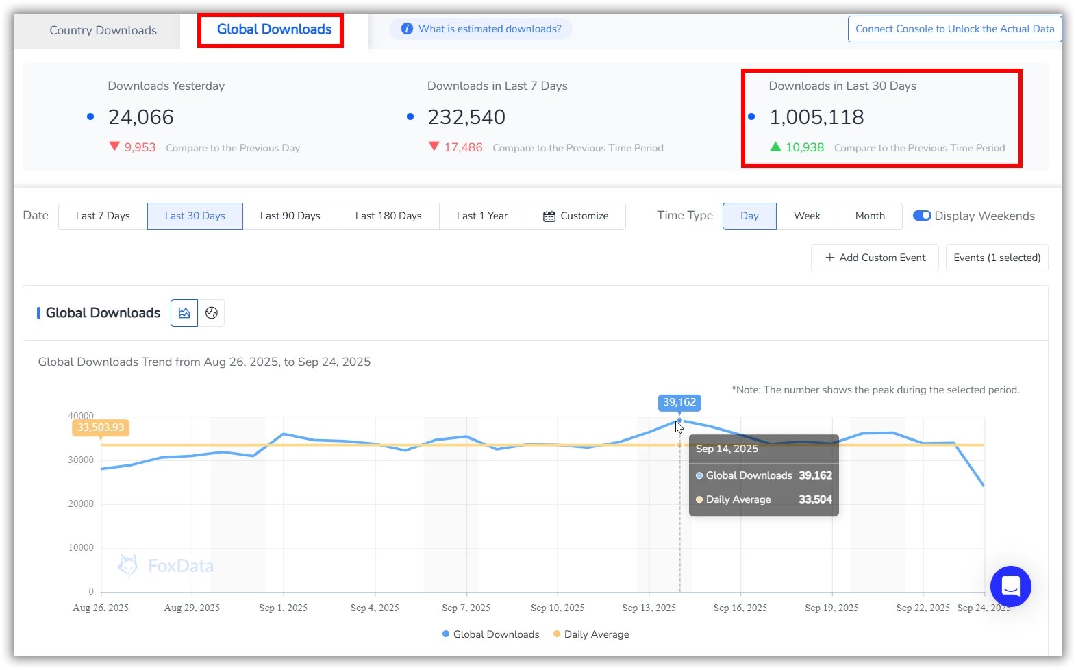Click Sep 1, 2025 axis label
This screenshot has width=1076, height=670.
tap(283, 608)
